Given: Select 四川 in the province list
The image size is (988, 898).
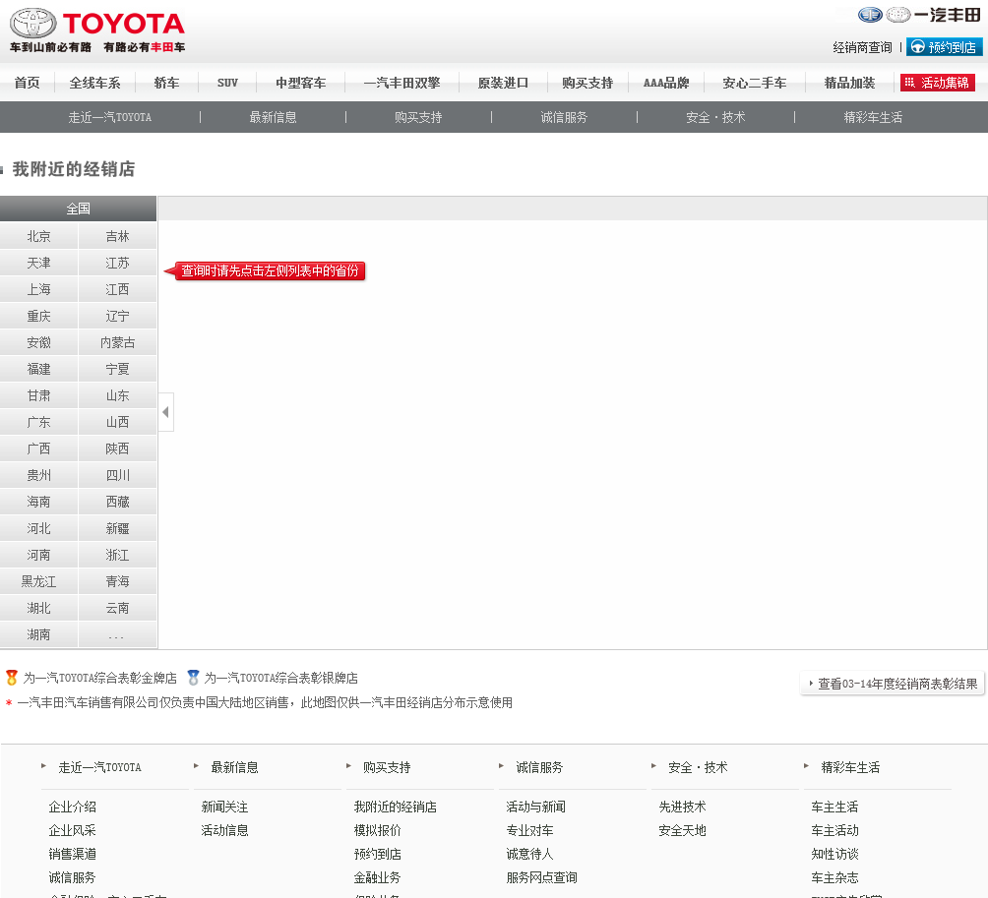Looking at the screenshot, I should tap(117, 475).
